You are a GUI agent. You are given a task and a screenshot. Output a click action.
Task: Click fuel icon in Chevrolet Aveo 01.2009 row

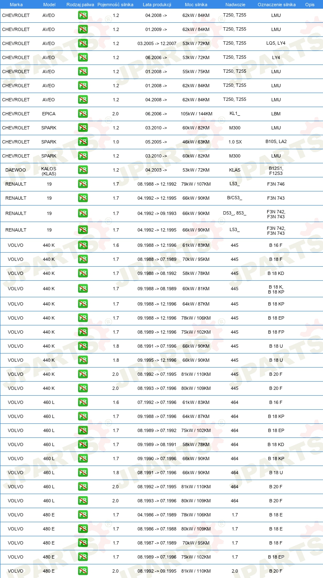tap(83, 29)
